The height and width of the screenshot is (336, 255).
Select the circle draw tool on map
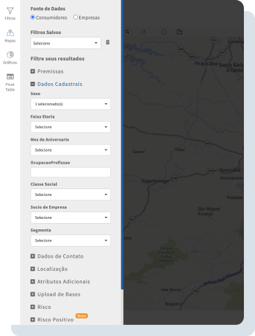coord(164,32)
